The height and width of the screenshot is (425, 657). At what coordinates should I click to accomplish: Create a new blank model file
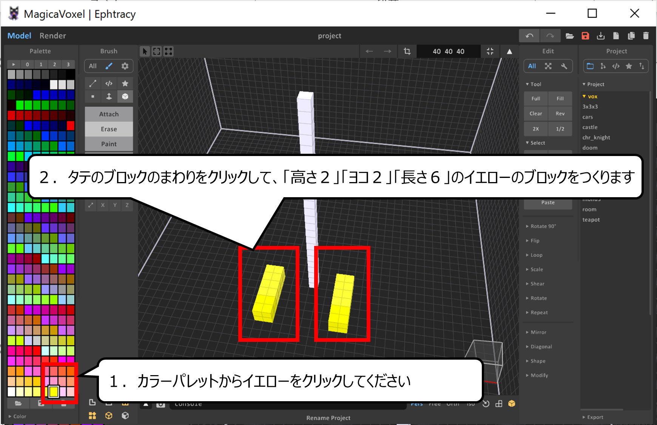[x=616, y=36]
